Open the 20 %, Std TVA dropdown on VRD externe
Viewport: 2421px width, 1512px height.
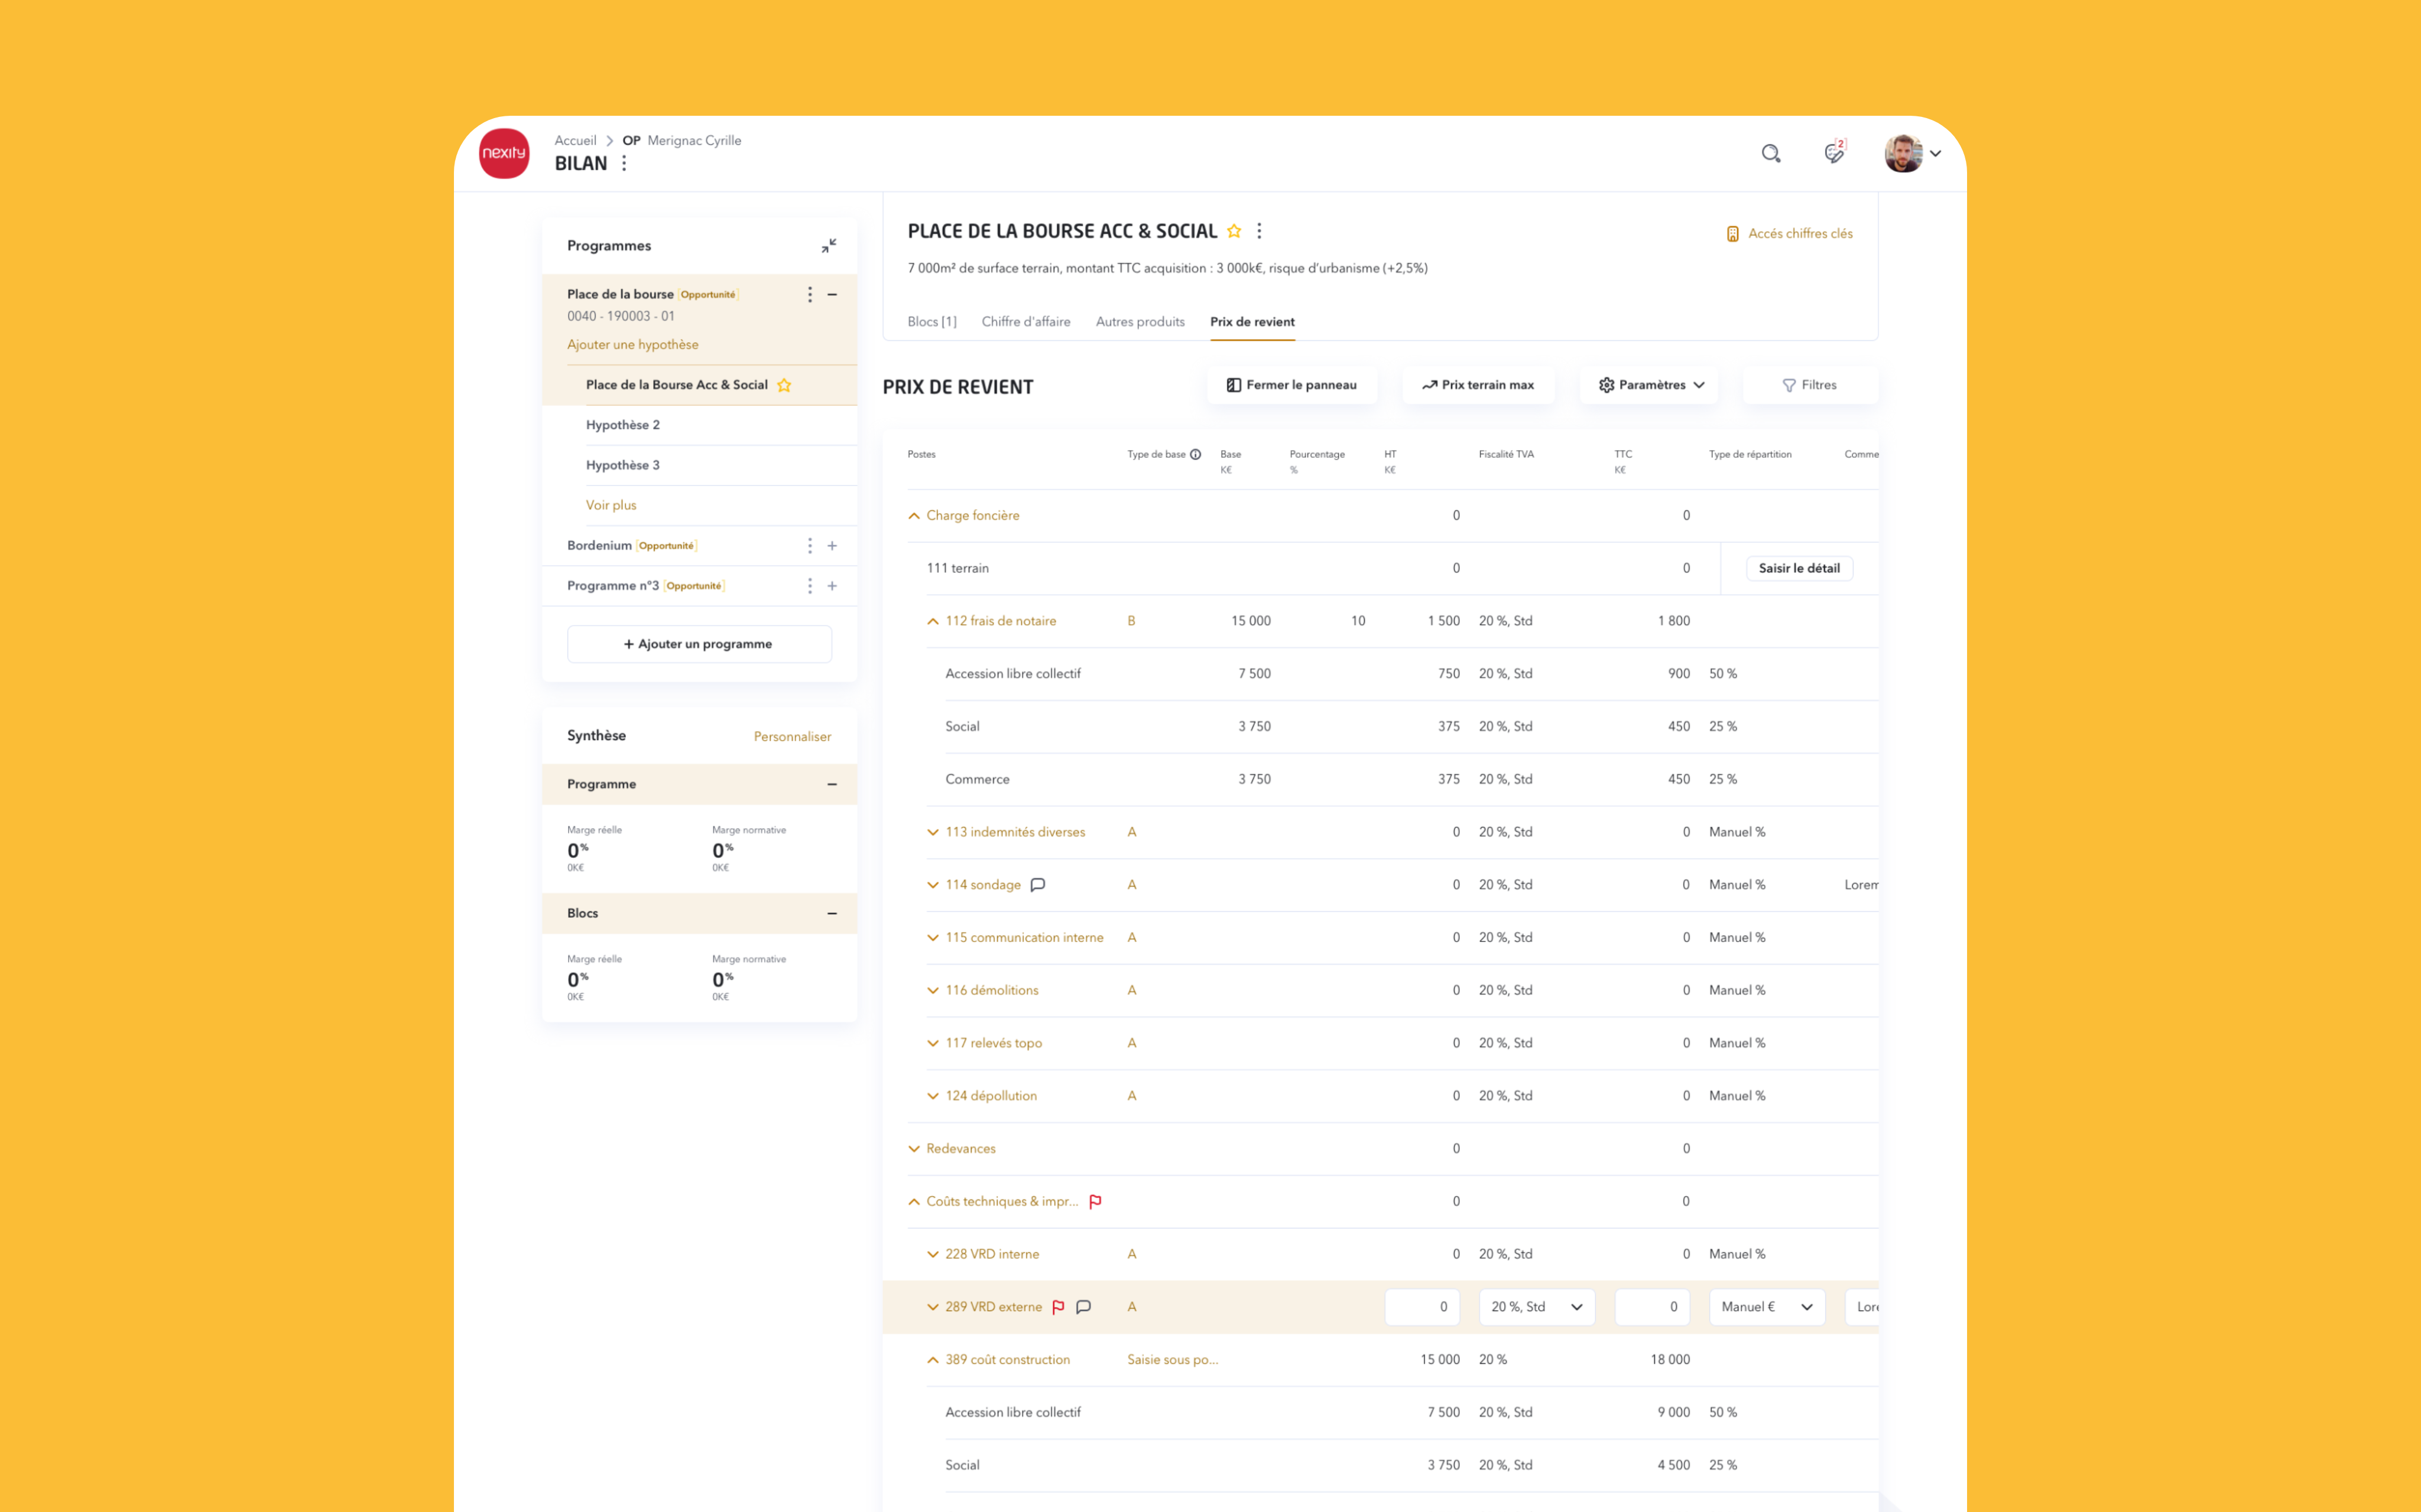coord(1537,1306)
